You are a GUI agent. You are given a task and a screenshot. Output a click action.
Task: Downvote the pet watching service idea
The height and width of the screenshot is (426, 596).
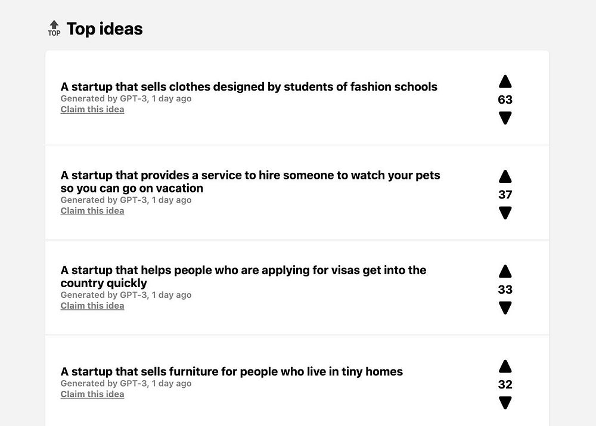[505, 213]
